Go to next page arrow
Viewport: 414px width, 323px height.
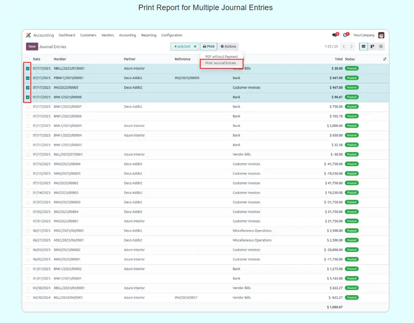352,47
